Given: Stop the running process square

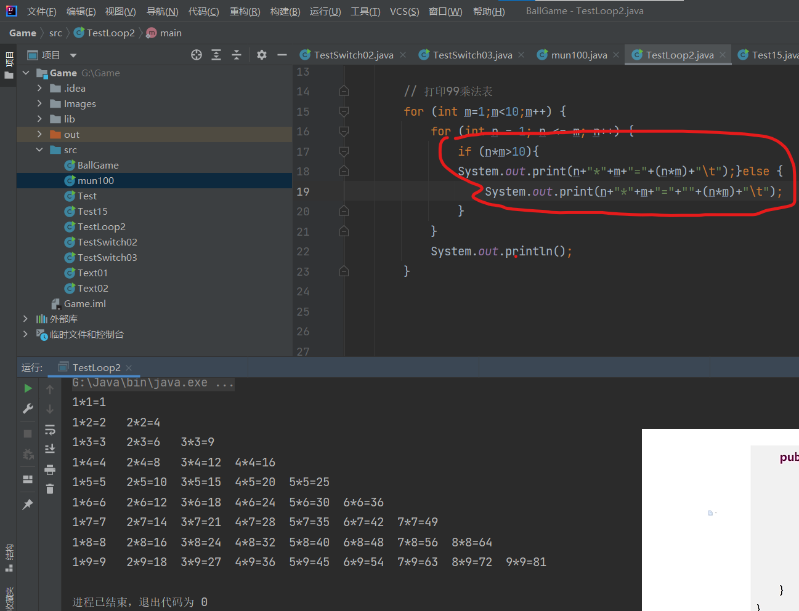Looking at the screenshot, I should pyautogui.click(x=28, y=434).
